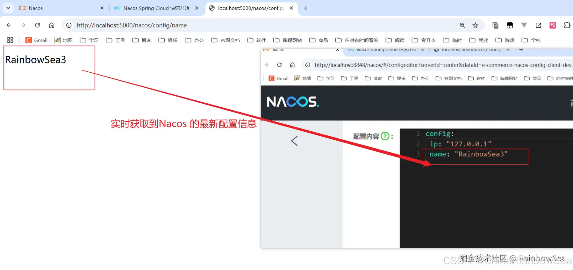Image resolution: width=573 pixels, height=270 pixels.
Task: Click the NACOS logo in embedded window
Action: click(293, 102)
